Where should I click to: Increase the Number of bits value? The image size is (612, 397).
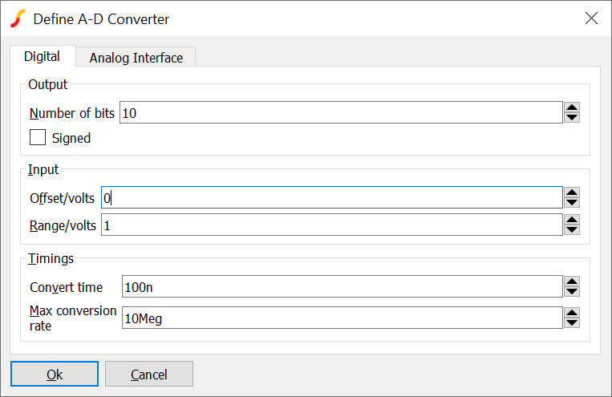pyautogui.click(x=572, y=108)
